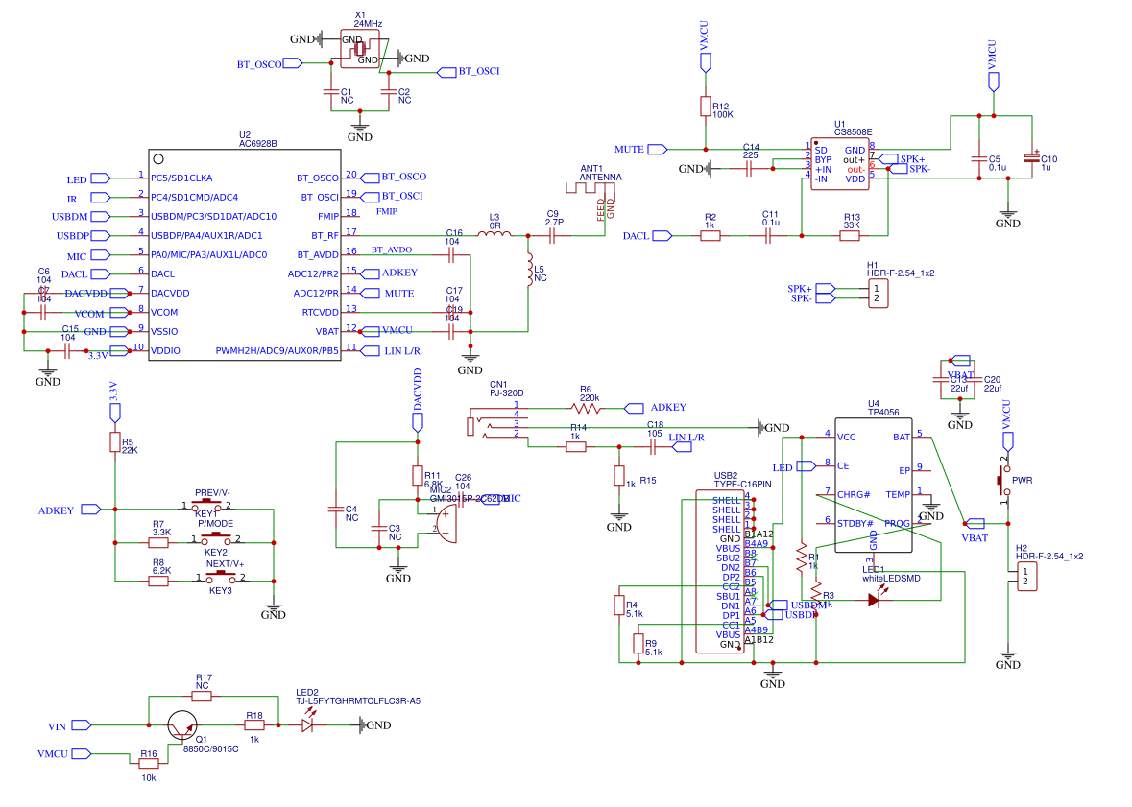The image size is (1132, 807).
Task: Select the LED1 white LED symbol
Action: pos(877,598)
